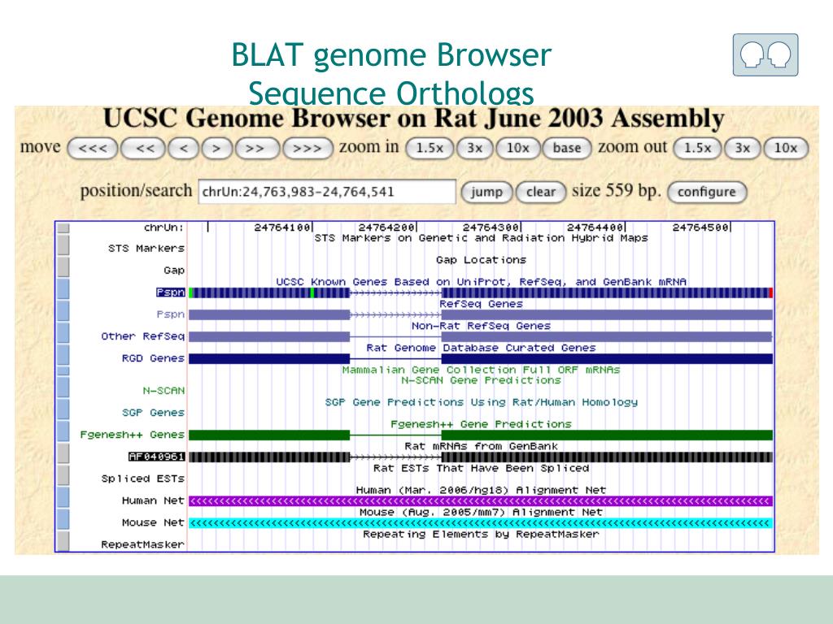Click the blue handle beside SGP Genes
Screen dimensions: 833x624
pyautogui.click(x=63, y=409)
